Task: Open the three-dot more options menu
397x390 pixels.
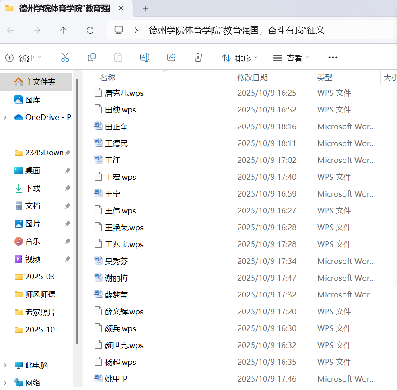Action: pyautogui.click(x=333, y=58)
